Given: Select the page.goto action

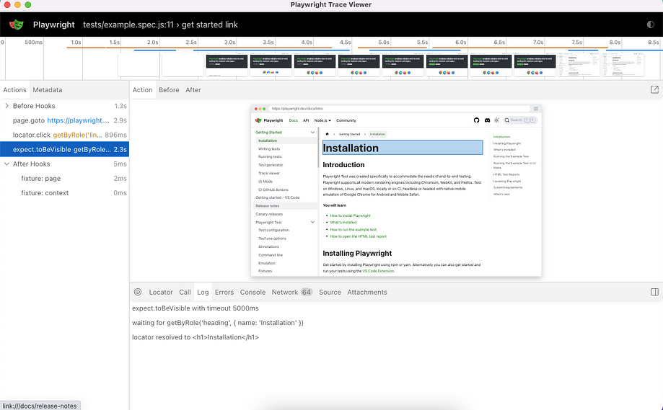Looking at the screenshot, I should (64, 120).
